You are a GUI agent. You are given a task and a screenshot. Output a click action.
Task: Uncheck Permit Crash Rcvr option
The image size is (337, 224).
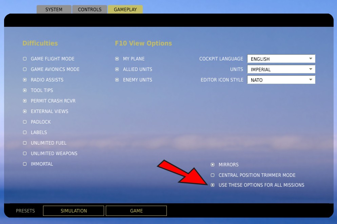tap(25, 101)
